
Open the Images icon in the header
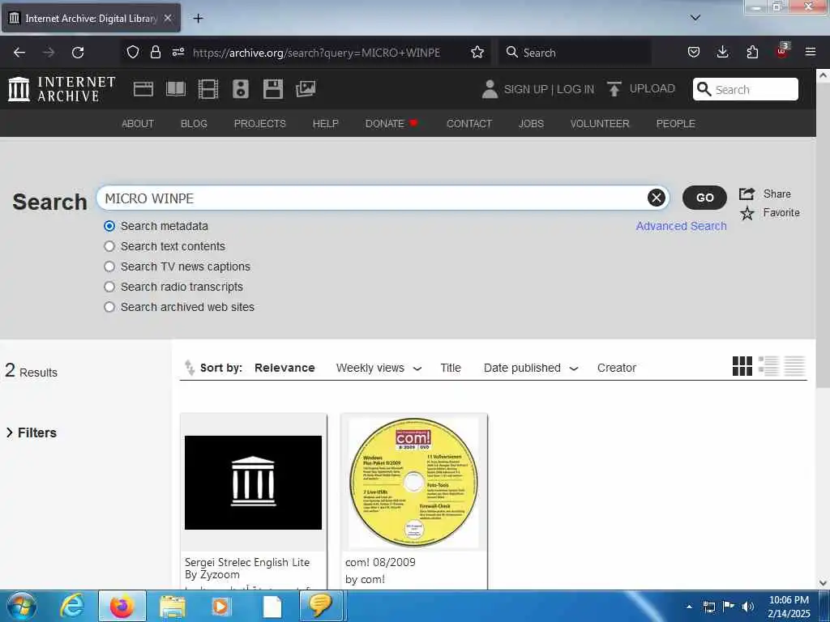click(306, 89)
